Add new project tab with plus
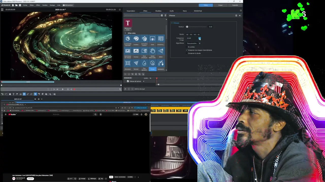325x182 pixels. [x=39, y=99]
